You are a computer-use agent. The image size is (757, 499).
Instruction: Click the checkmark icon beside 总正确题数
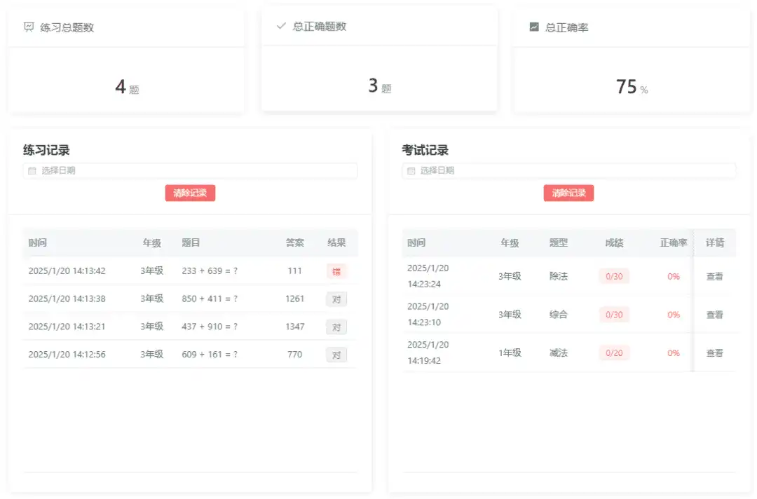tap(282, 26)
